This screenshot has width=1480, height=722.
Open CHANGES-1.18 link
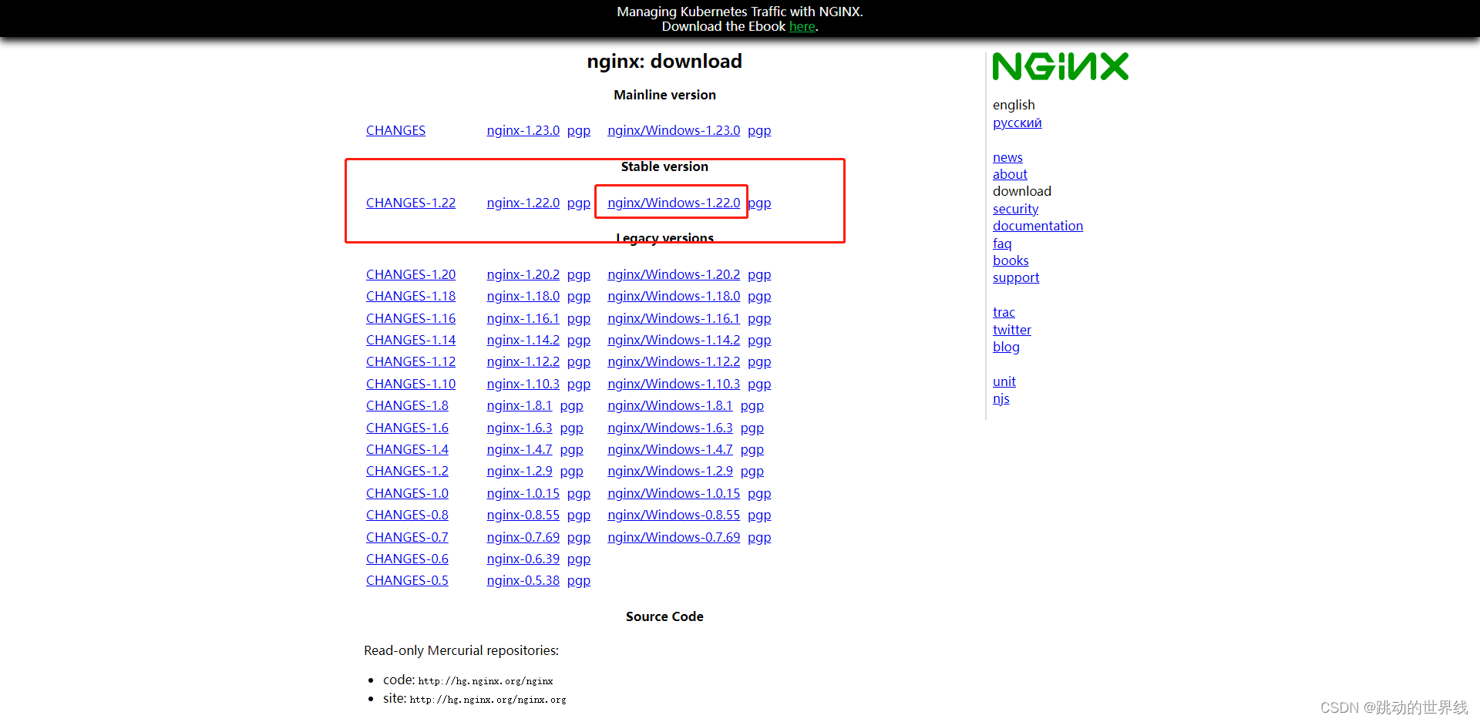click(x=411, y=296)
